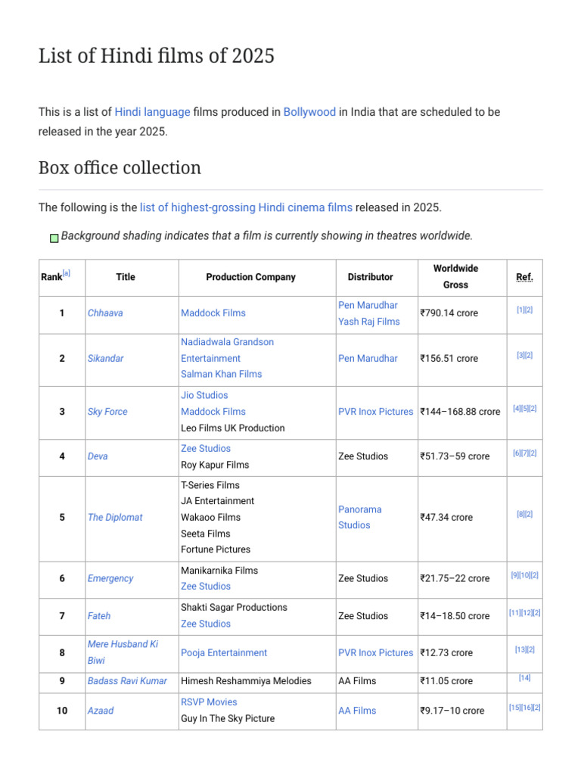Click the green background shading legend box
This screenshot has width=581, height=775.
54,238
